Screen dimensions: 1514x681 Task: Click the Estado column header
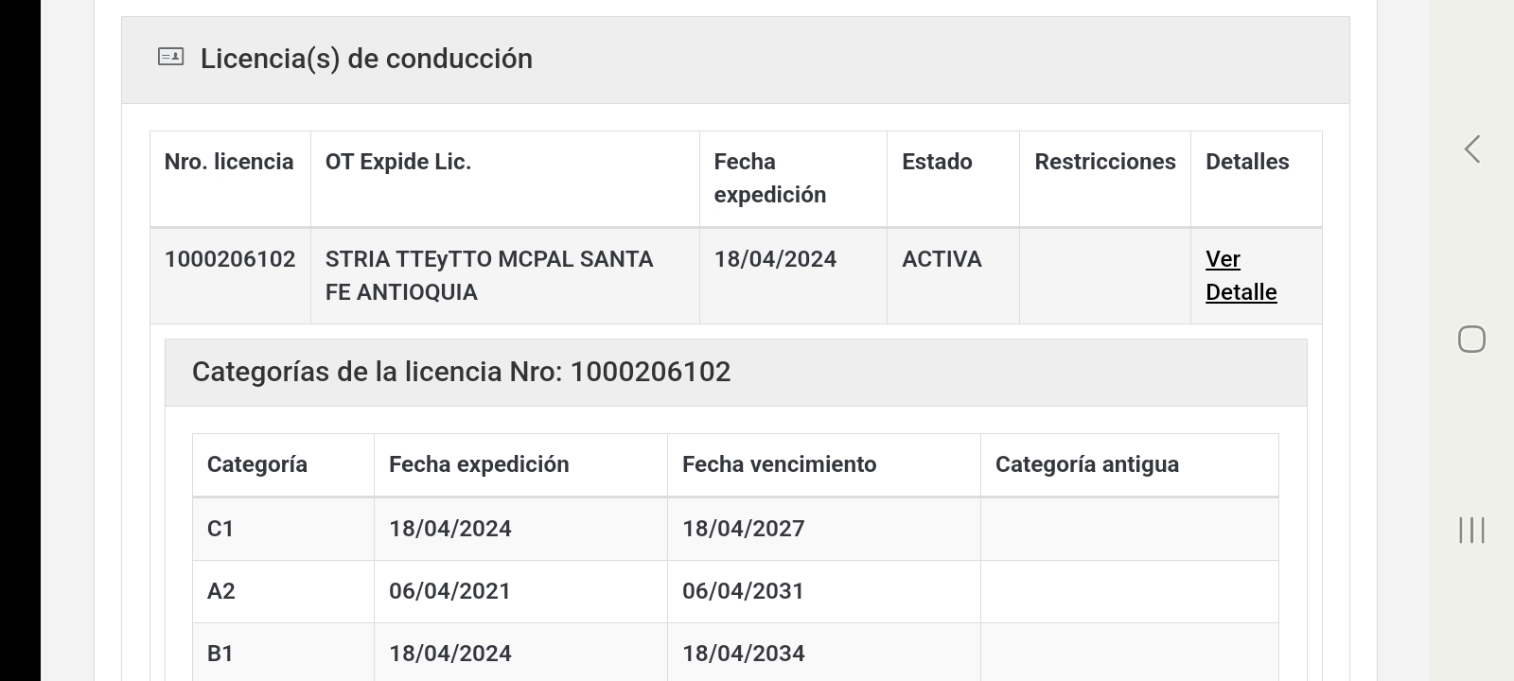[x=937, y=162]
